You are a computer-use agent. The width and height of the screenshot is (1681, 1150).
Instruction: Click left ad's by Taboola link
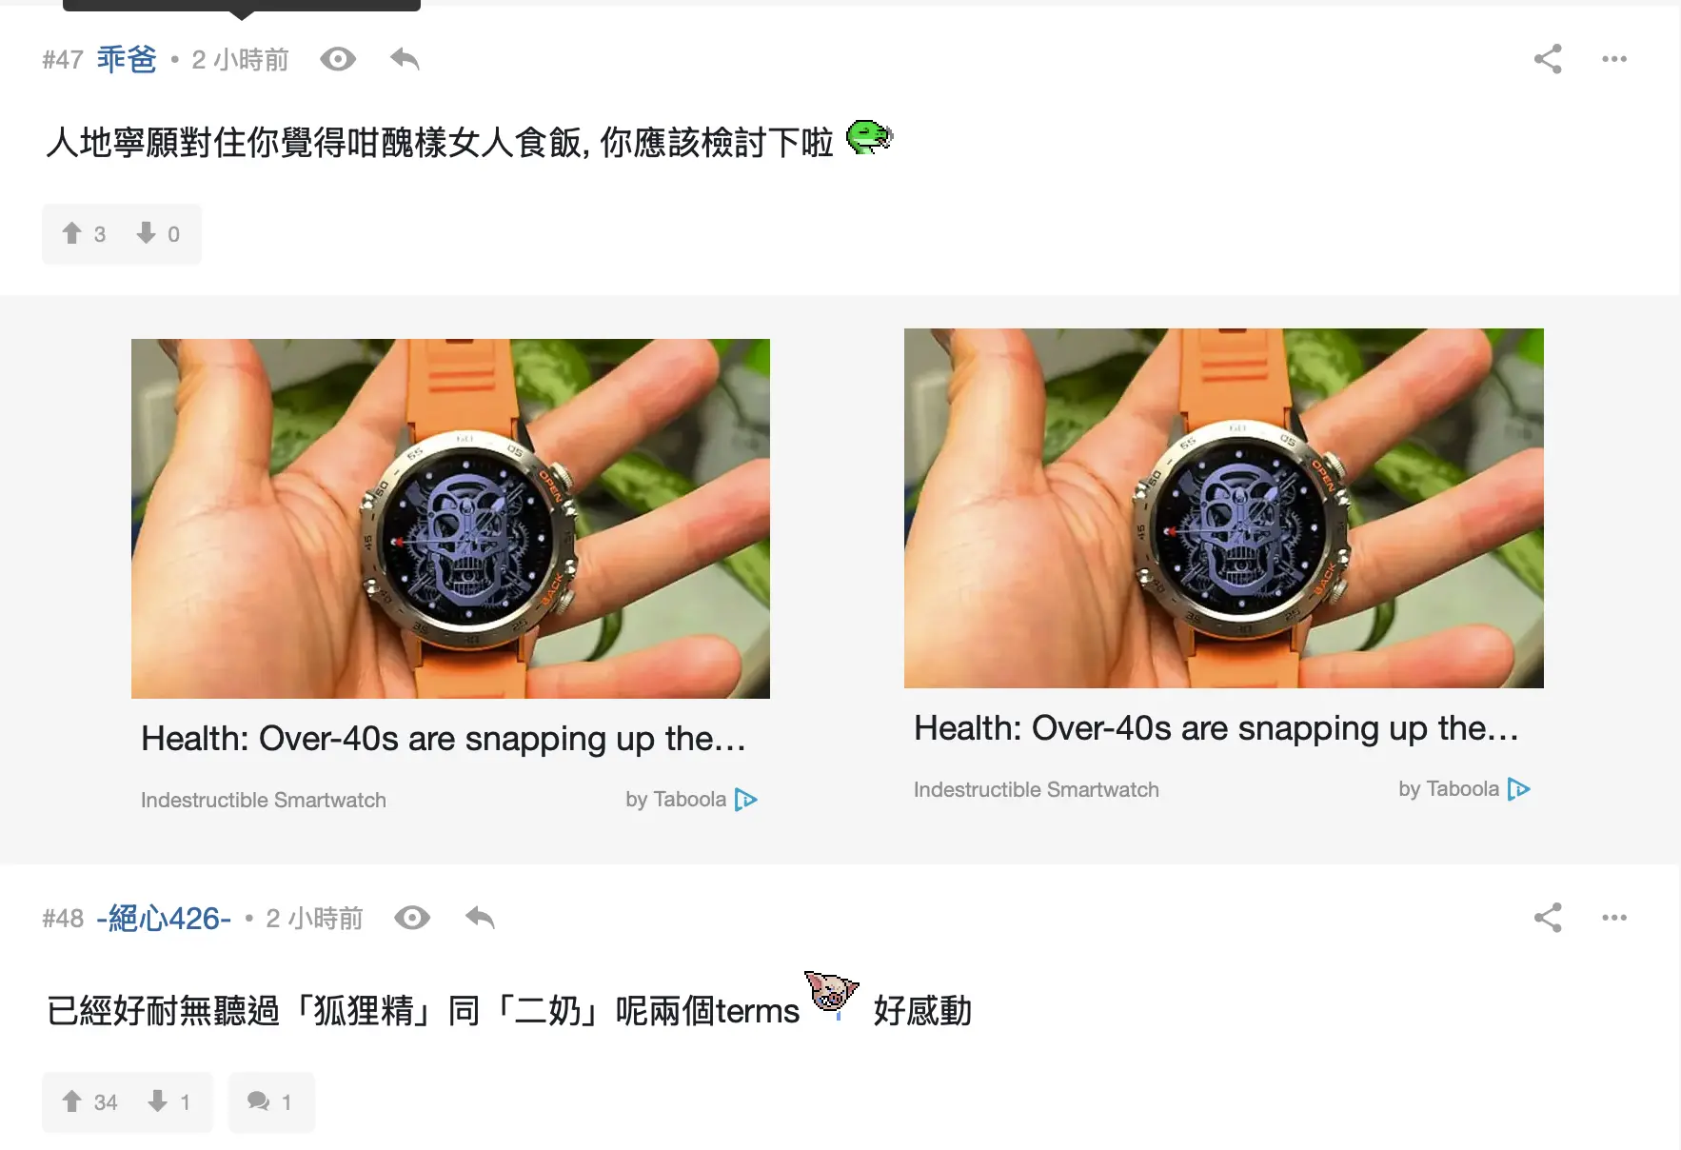(x=691, y=800)
